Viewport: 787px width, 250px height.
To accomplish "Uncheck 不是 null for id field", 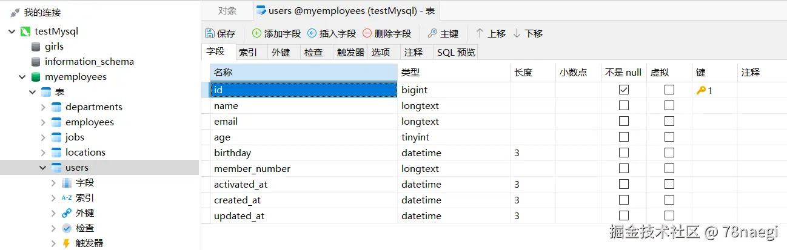I will pos(624,90).
